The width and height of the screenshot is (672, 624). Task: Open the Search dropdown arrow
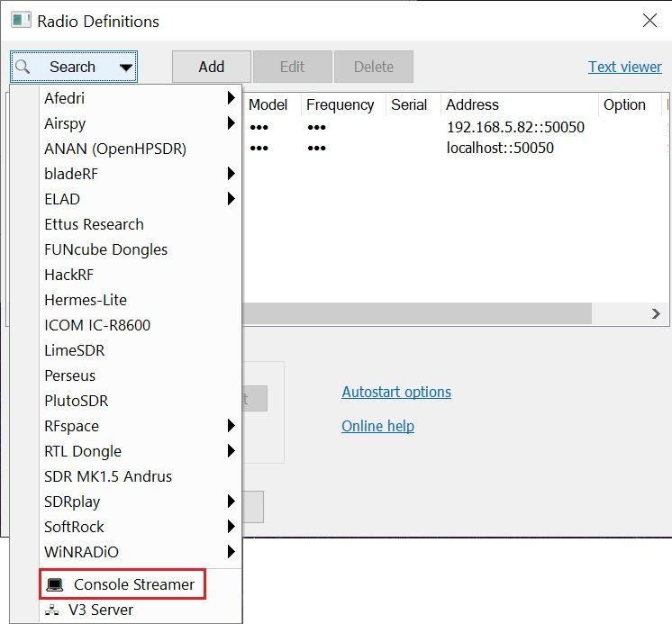(x=125, y=67)
